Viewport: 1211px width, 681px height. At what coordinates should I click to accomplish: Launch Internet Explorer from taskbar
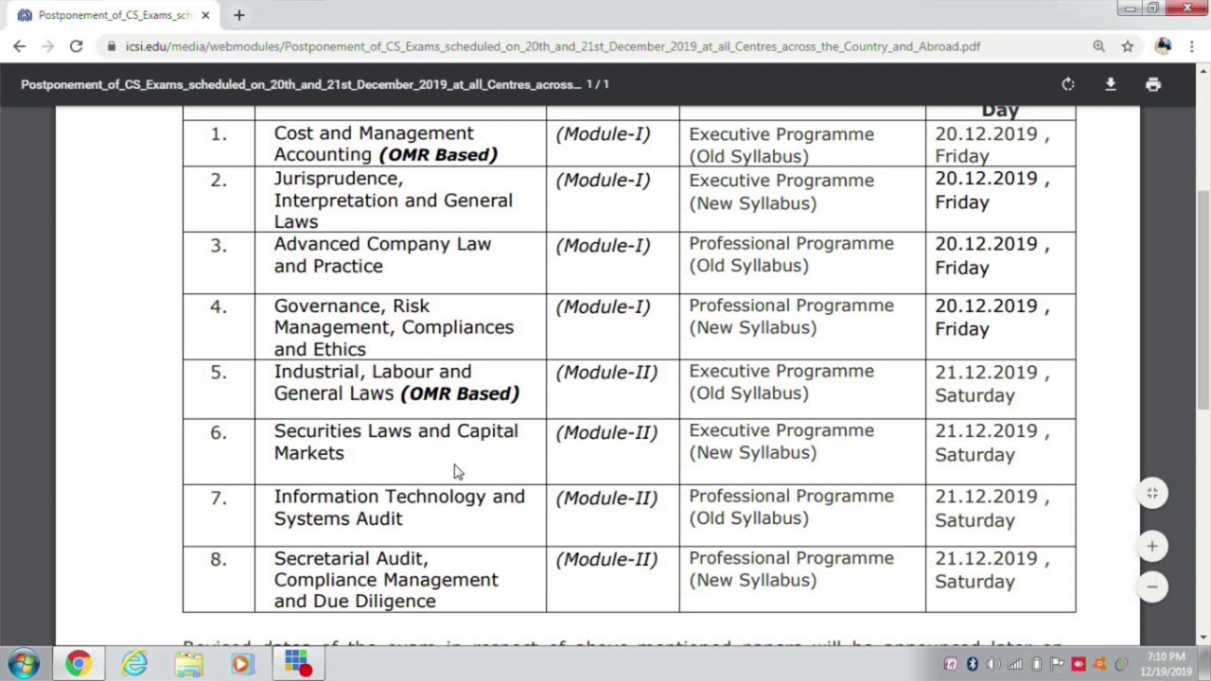133,663
